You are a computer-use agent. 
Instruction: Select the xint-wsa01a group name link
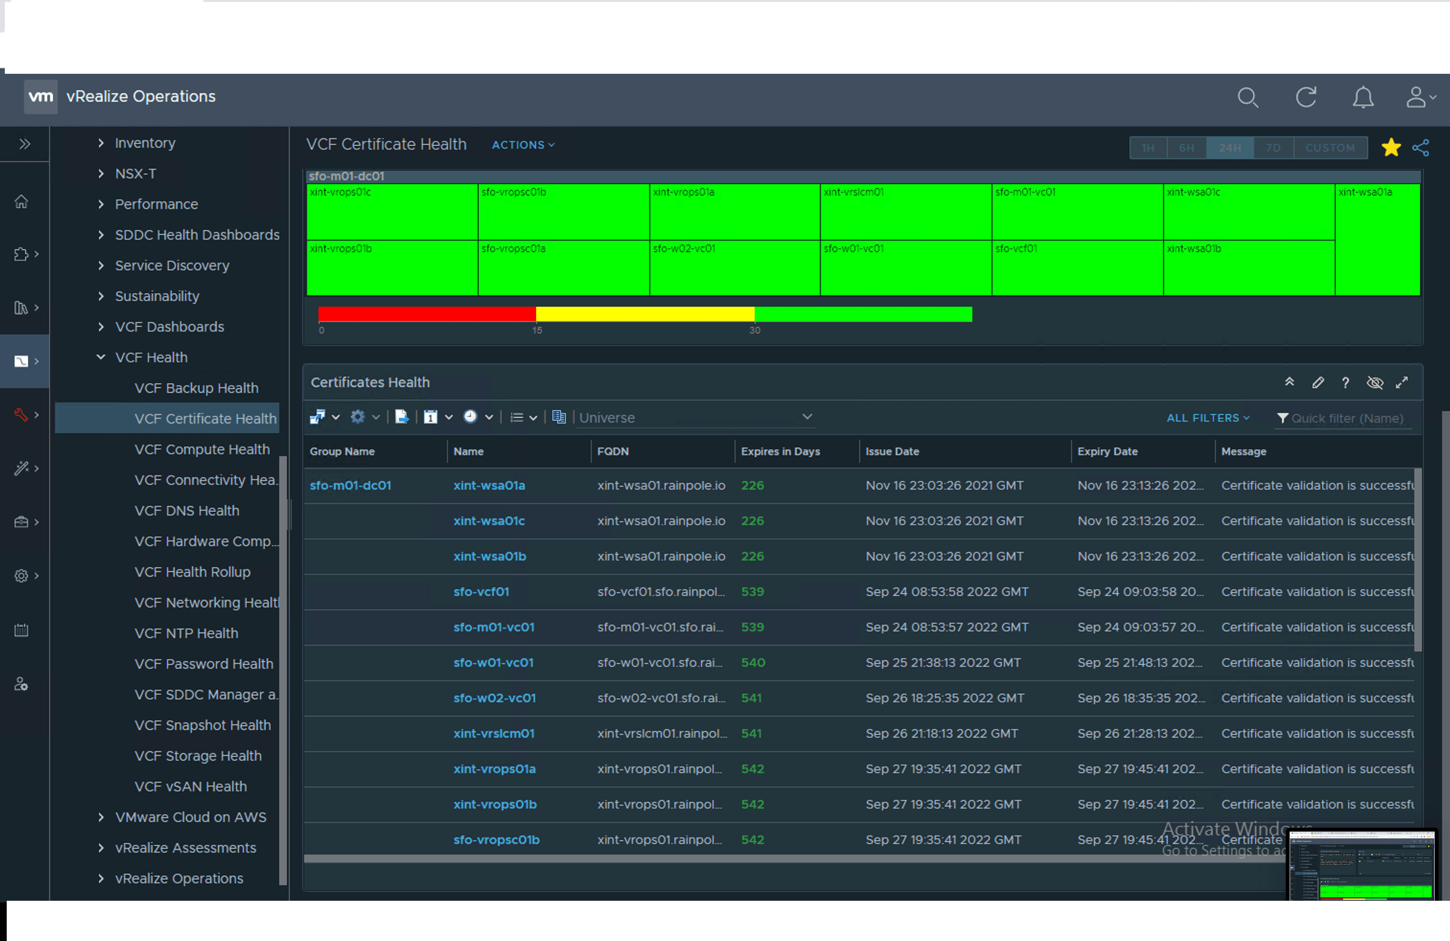(x=489, y=485)
